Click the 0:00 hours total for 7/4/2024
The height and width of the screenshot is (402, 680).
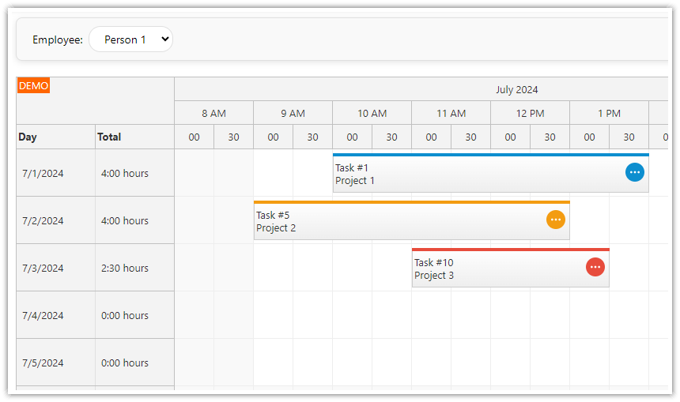(135, 315)
